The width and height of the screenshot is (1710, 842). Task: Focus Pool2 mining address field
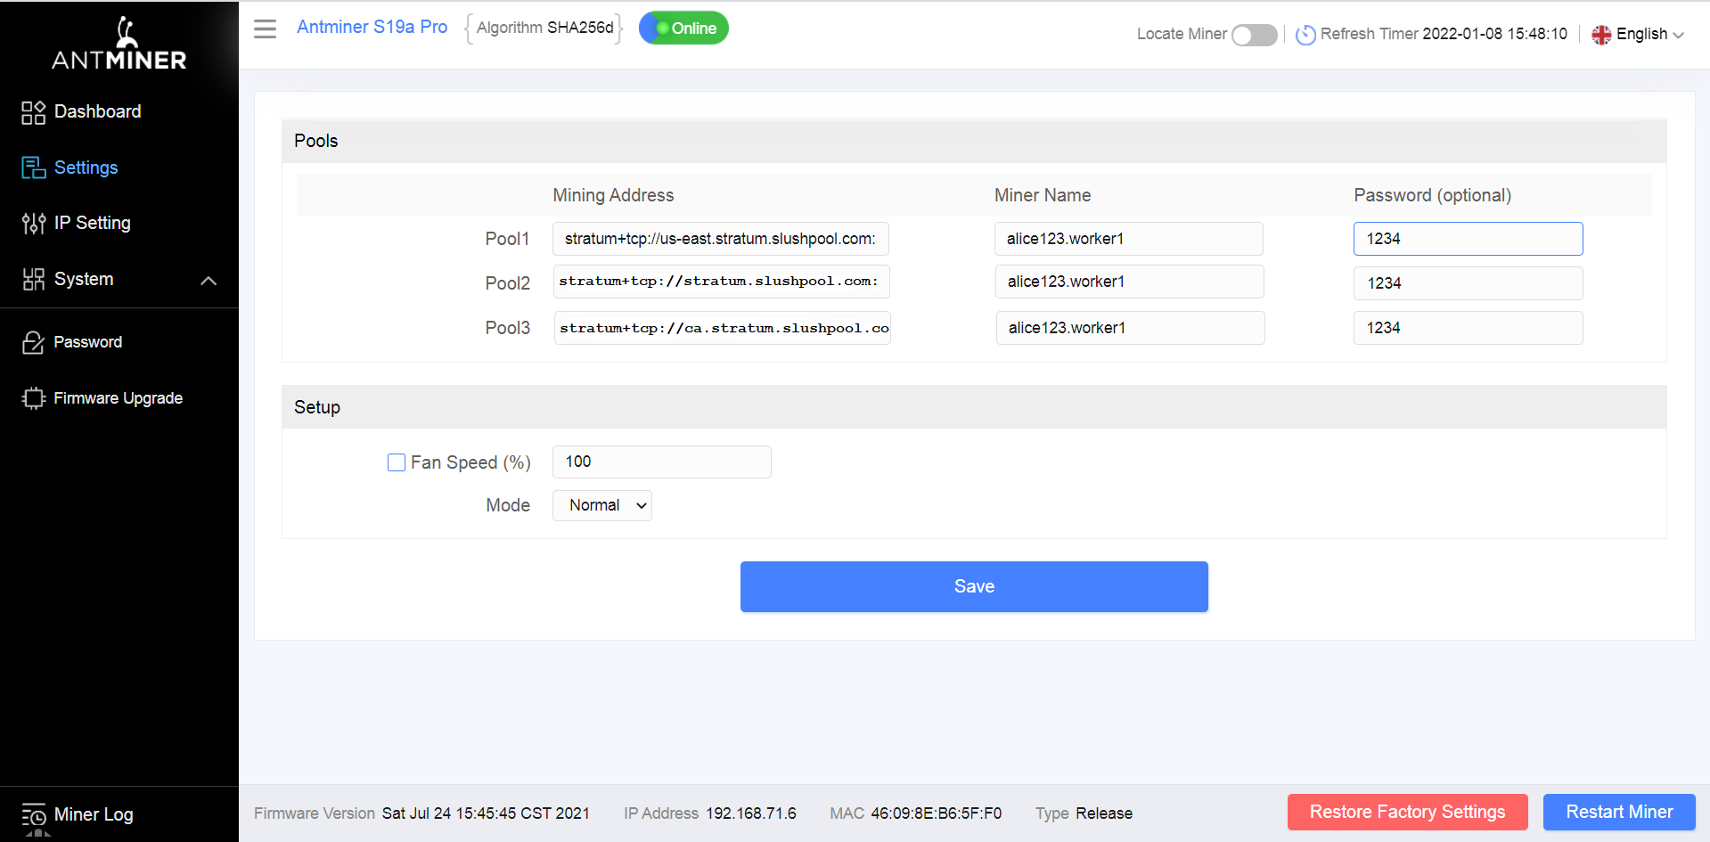[x=722, y=282]
